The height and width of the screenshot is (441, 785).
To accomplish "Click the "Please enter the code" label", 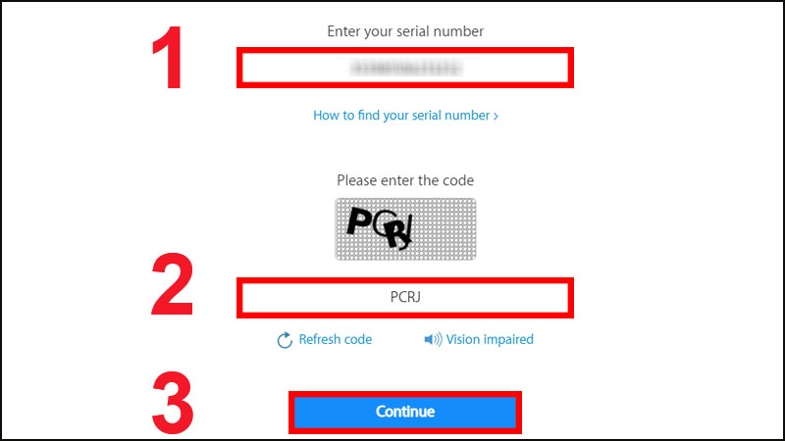I will point(404,180).
